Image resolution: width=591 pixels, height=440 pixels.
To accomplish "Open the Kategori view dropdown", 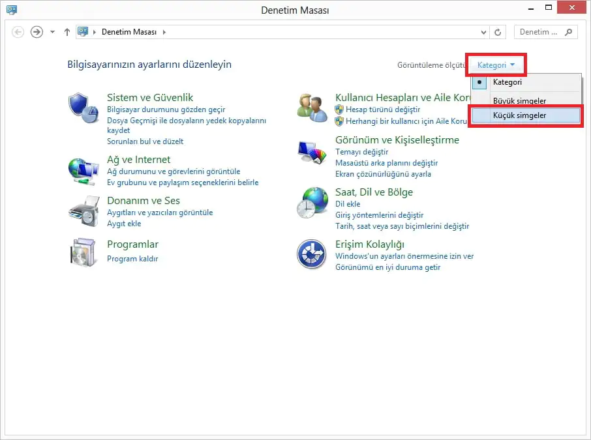I will click(x=495, y=65).
